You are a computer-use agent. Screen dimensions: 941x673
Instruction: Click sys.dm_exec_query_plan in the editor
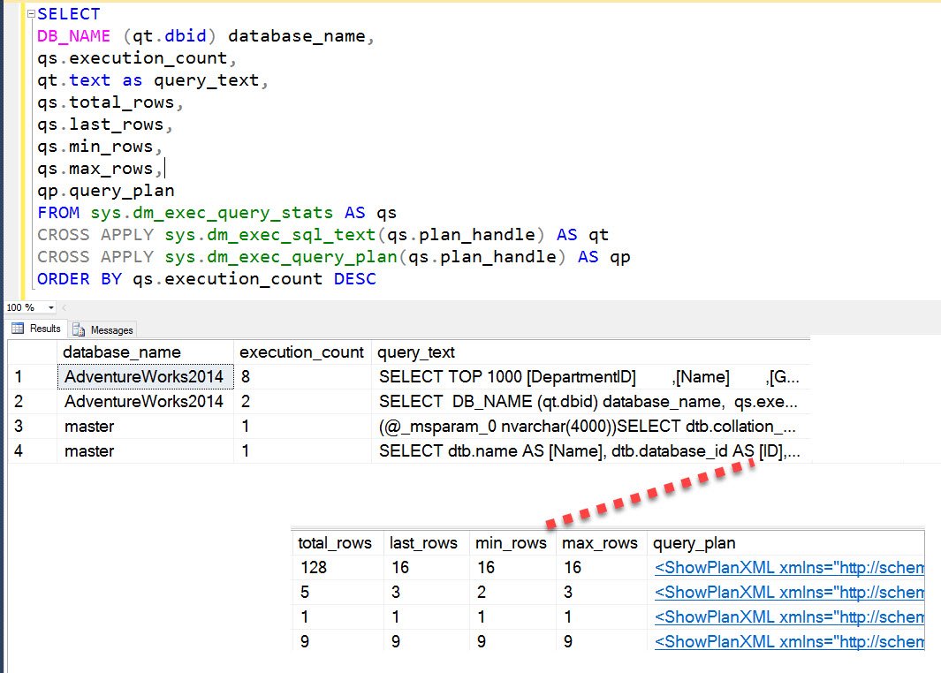(x=281, y=257)
